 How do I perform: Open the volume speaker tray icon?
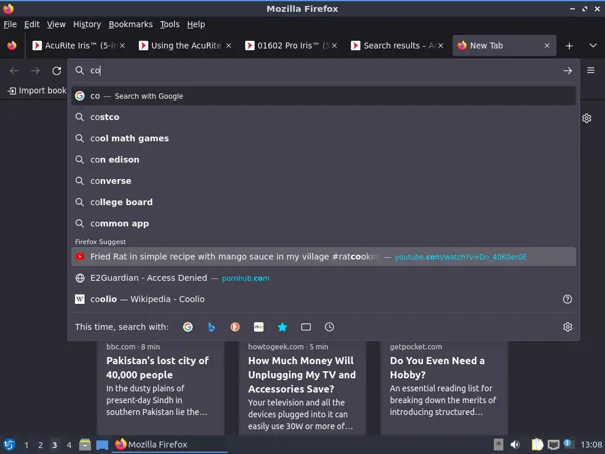(x=515, y=445)
